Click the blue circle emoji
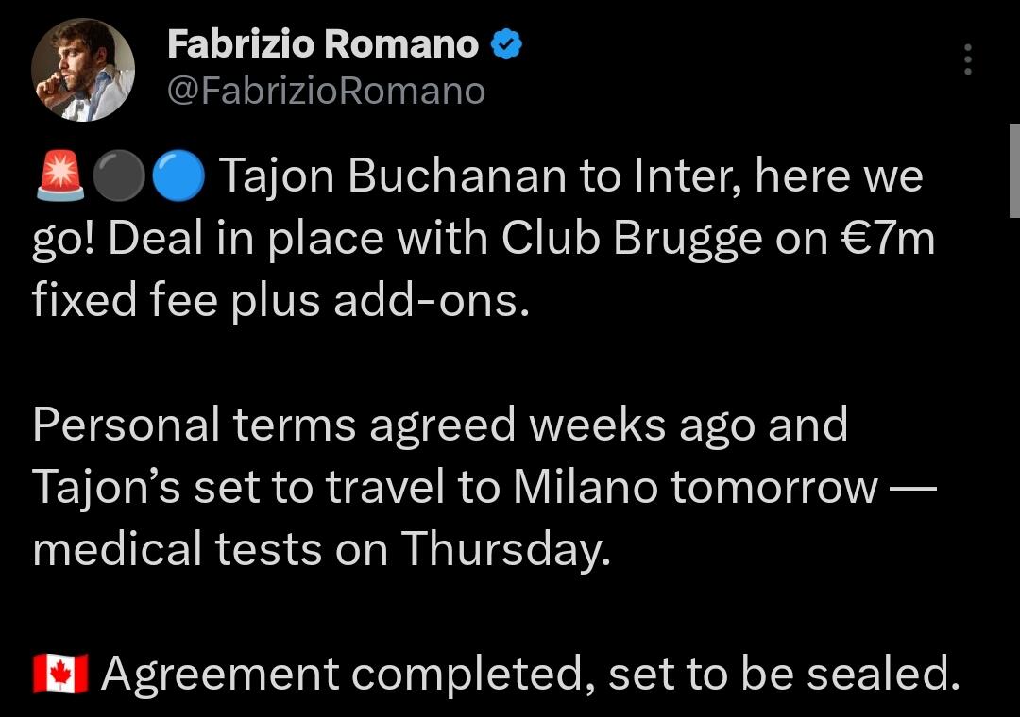1020x717 pixels. [178, 177]
